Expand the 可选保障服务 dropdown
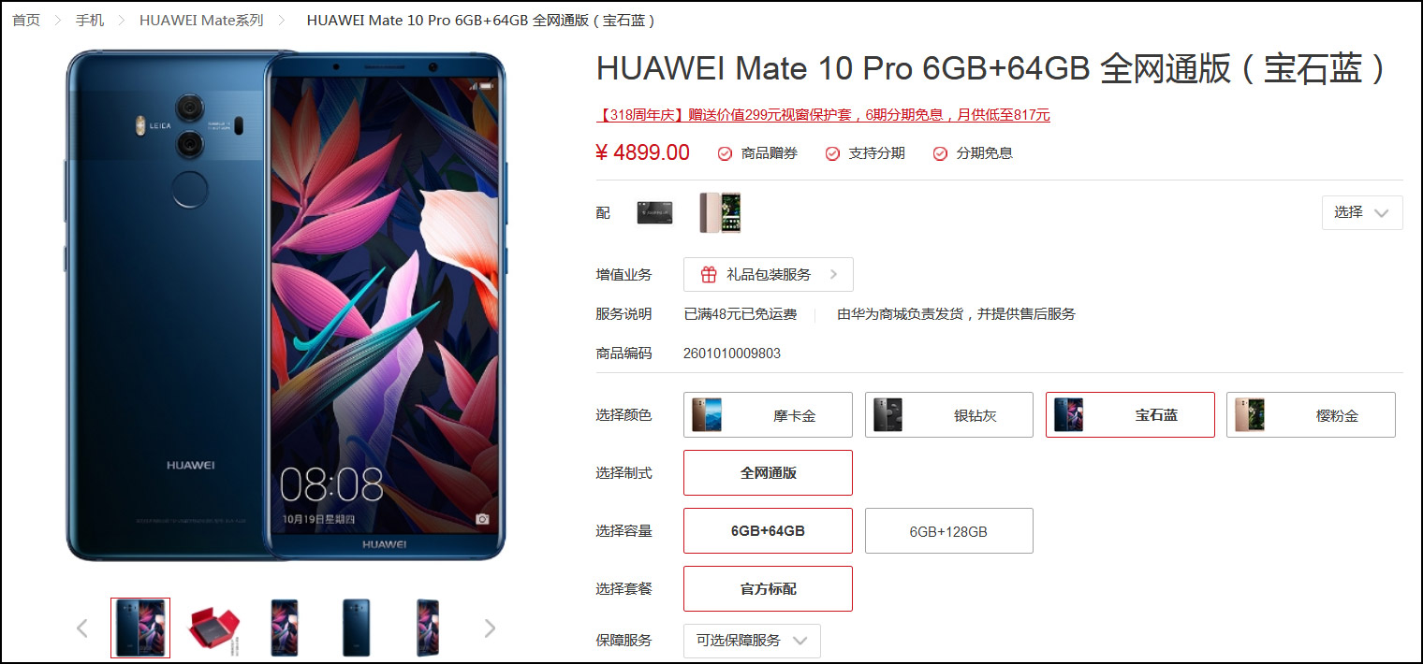Screen dimensions: 1423x664 tap(752, 641)
